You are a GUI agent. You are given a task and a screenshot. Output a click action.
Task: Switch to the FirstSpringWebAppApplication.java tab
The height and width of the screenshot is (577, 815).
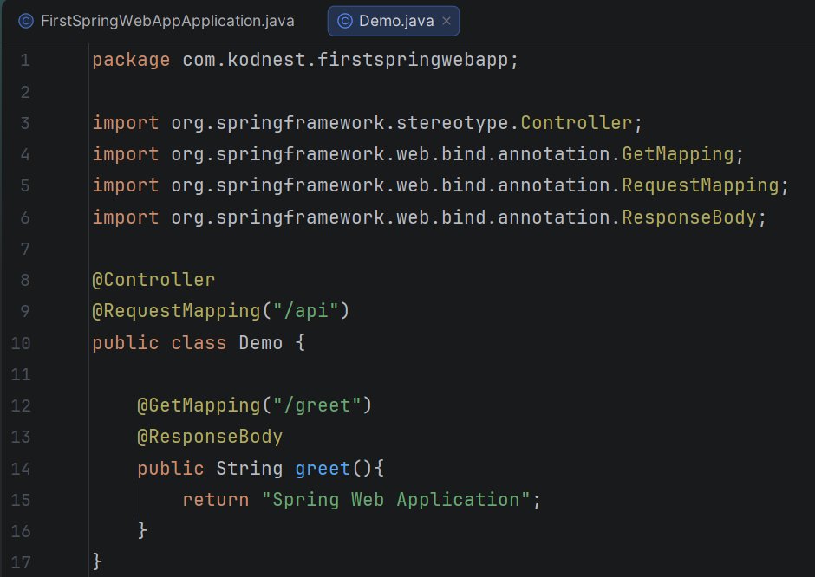[x=165, y=20]
